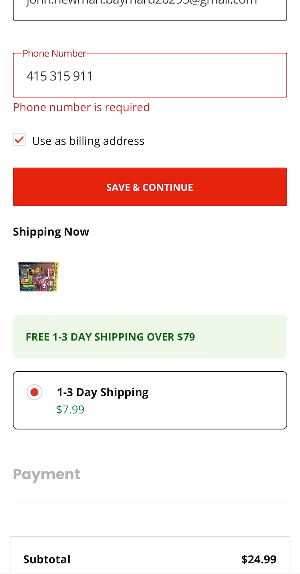Click the red checkmark icon in the checkbox
This screenshot has height=574, width=300.
pos(19,140)
